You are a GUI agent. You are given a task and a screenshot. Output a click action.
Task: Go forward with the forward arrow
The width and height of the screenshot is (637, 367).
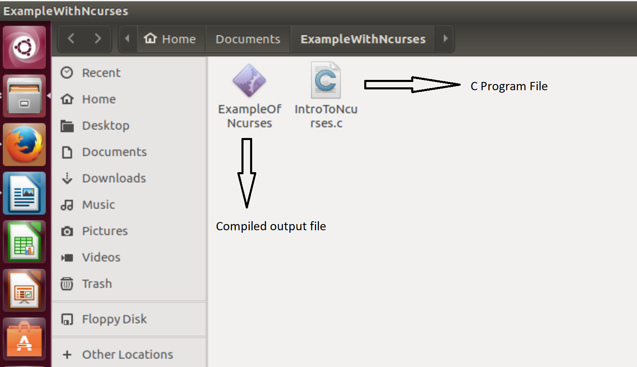click(x=98, y=39)
